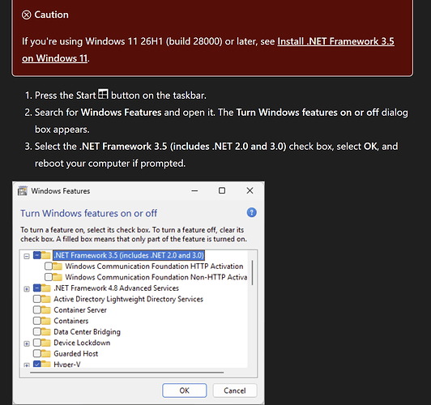Enable Windows Communication Foundation HTTP Activation checkbox
The image size is (431, 405).
[x=49, y=266]
